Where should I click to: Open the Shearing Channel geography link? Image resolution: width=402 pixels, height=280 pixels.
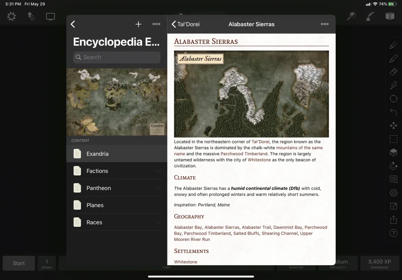(280, 233)
